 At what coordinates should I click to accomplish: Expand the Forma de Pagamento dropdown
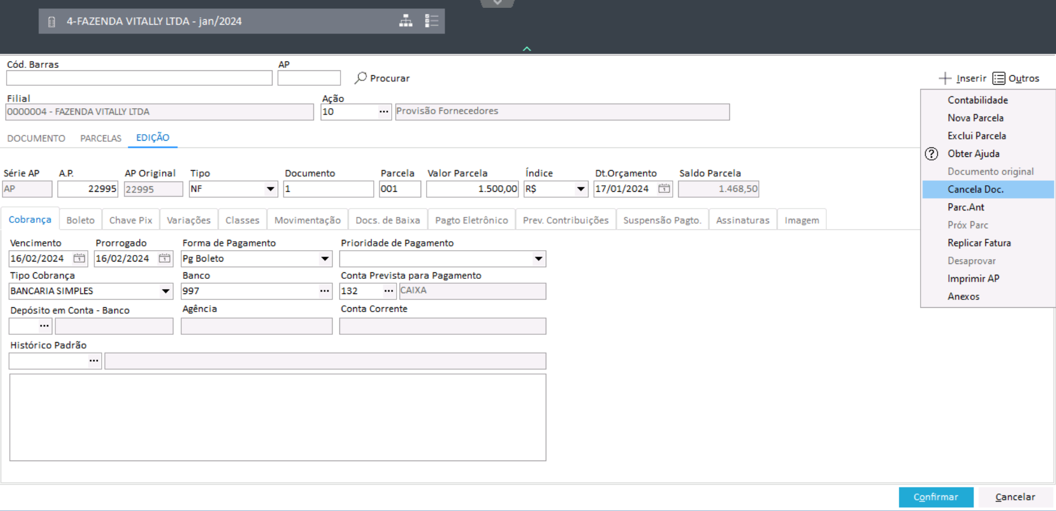point(324,259)
